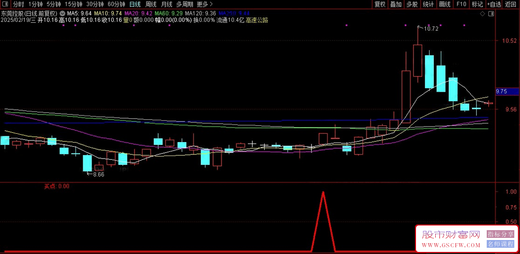Toggle the 叠加 overlay option
Screen dimensions: 520x254
pos(396,4)
